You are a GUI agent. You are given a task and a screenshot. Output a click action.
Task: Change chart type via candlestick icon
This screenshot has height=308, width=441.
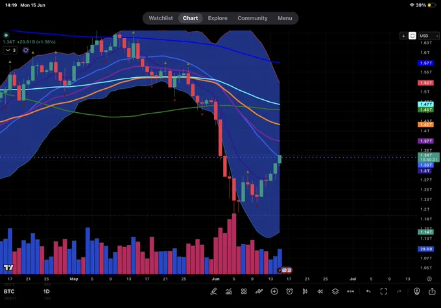305,291
